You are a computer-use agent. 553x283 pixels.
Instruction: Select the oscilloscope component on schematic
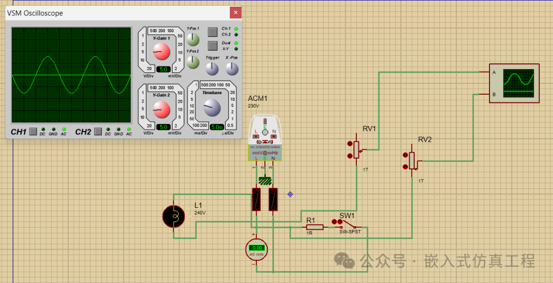pyautogui.click(x=514, y=83)
